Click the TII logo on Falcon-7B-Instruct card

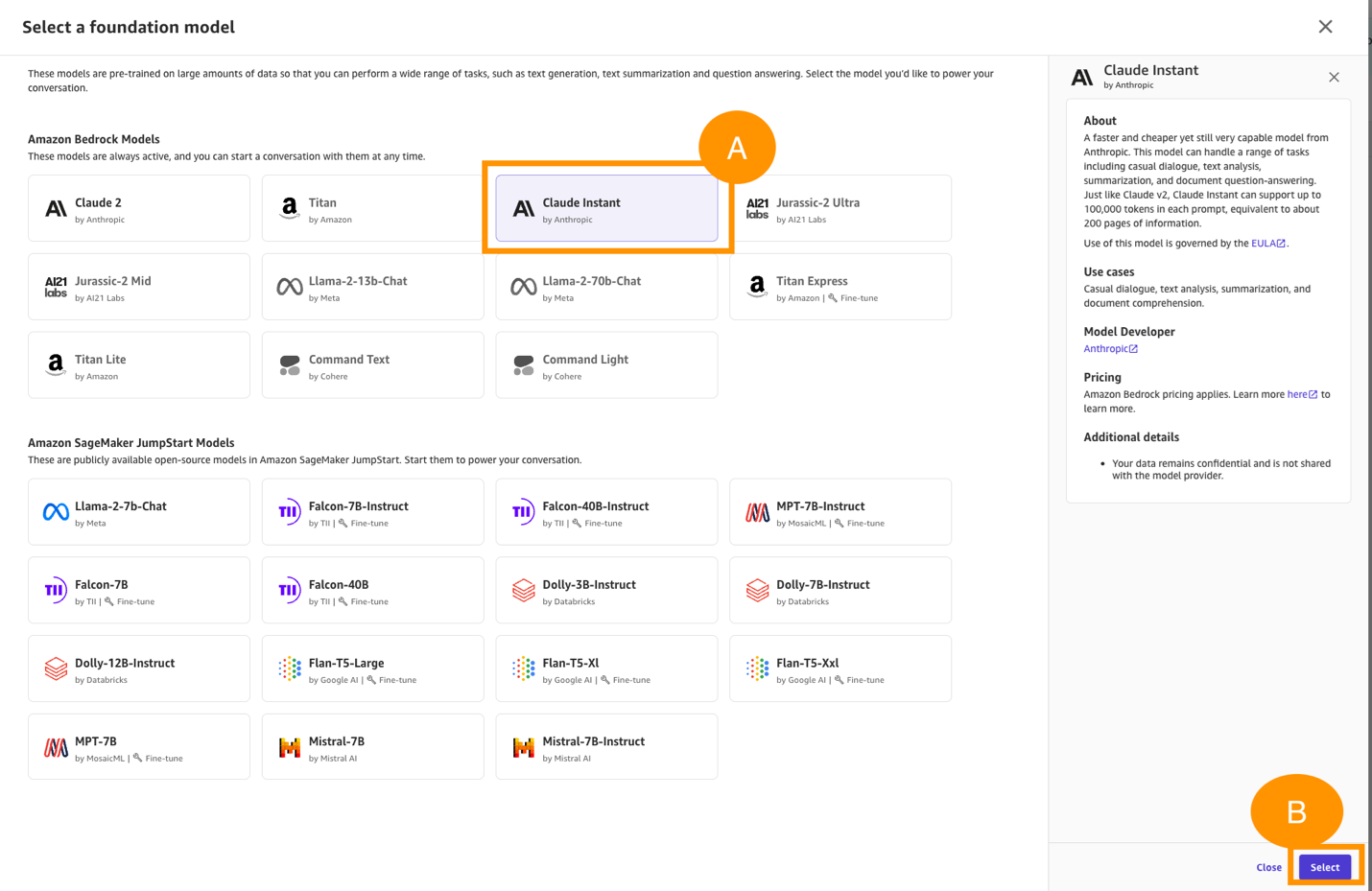[x=289, y=512]
